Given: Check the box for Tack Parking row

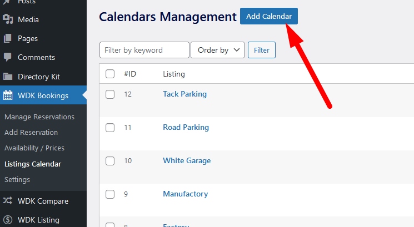Looking at the screenshot, I should click(110, 94).
